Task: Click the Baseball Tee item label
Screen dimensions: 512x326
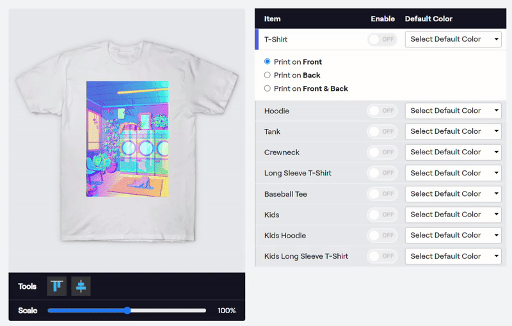Action: [285, 194]
